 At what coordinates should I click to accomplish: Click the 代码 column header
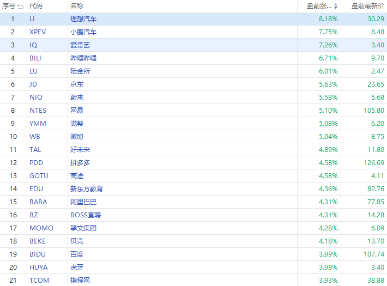click(x=36, y=6)
